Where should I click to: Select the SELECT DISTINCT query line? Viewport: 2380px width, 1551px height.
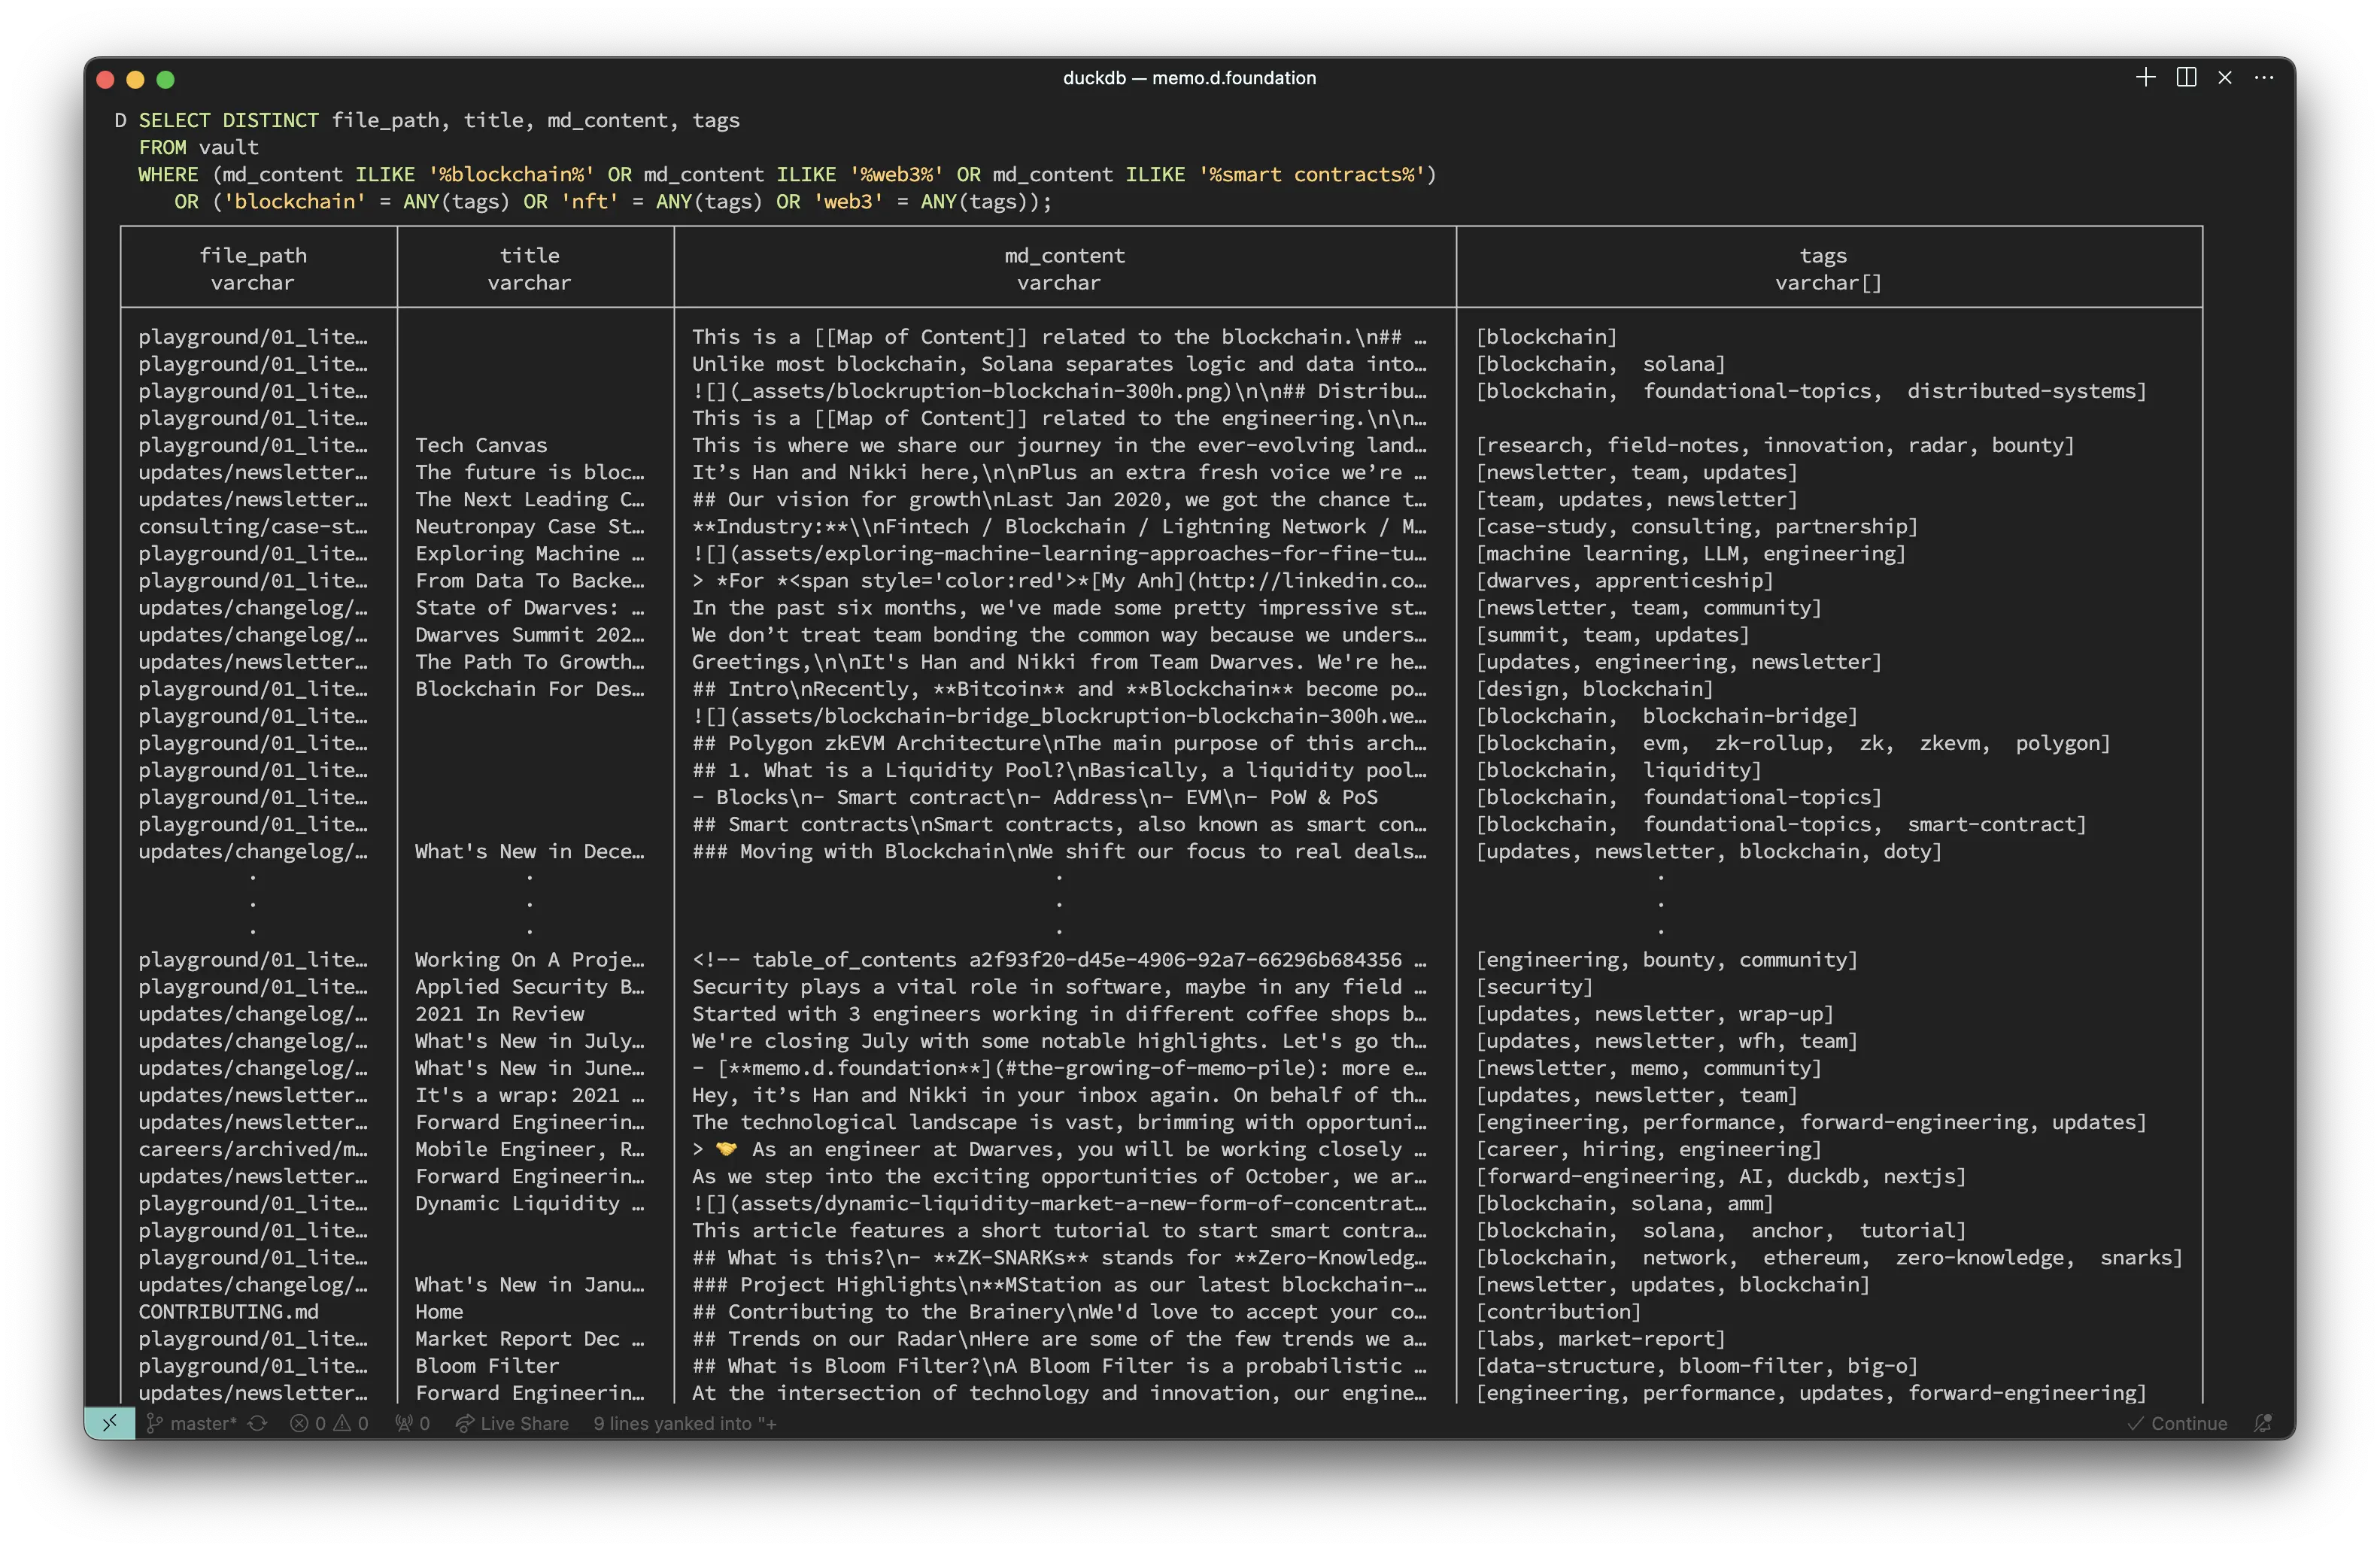click(439, 120)
